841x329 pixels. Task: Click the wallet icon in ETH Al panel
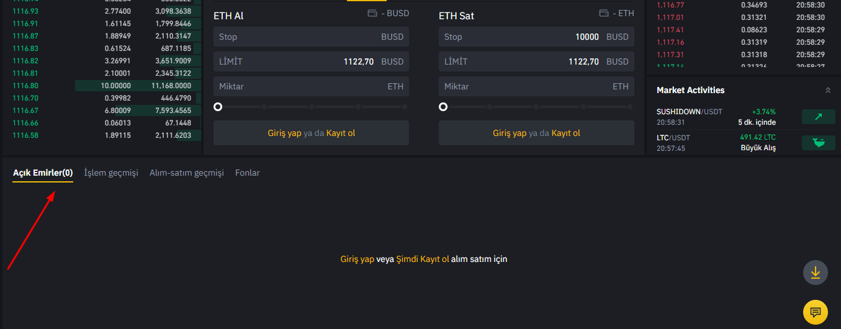[x=373, y=13]
